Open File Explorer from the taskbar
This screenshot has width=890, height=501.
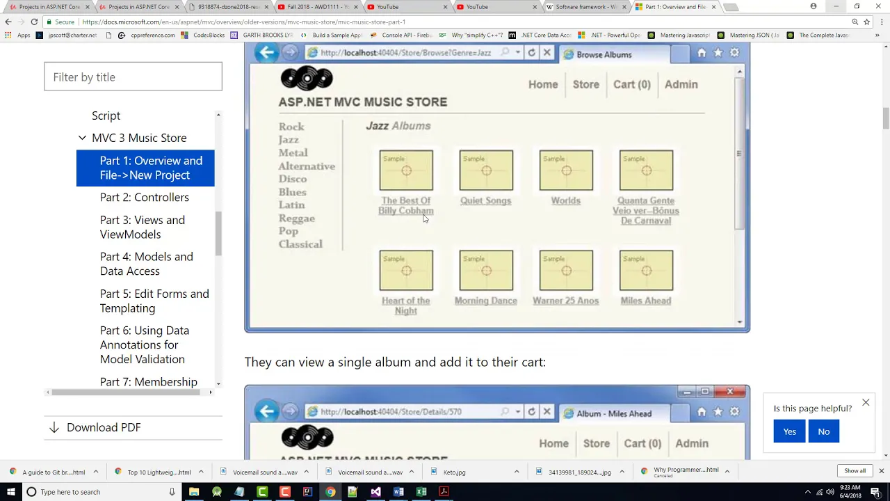pos(194,492)
